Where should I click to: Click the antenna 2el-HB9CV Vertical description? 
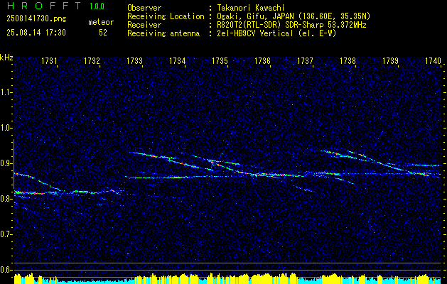click(x=277, y=33)
